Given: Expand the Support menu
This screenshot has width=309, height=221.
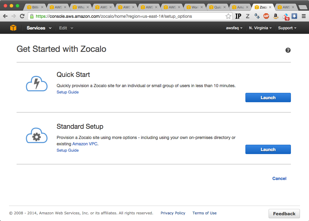Looking at the screenshot, I should tap(287, 28).
